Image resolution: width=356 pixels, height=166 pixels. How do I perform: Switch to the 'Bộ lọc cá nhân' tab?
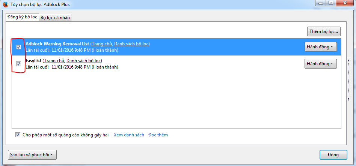pos(55,18)
